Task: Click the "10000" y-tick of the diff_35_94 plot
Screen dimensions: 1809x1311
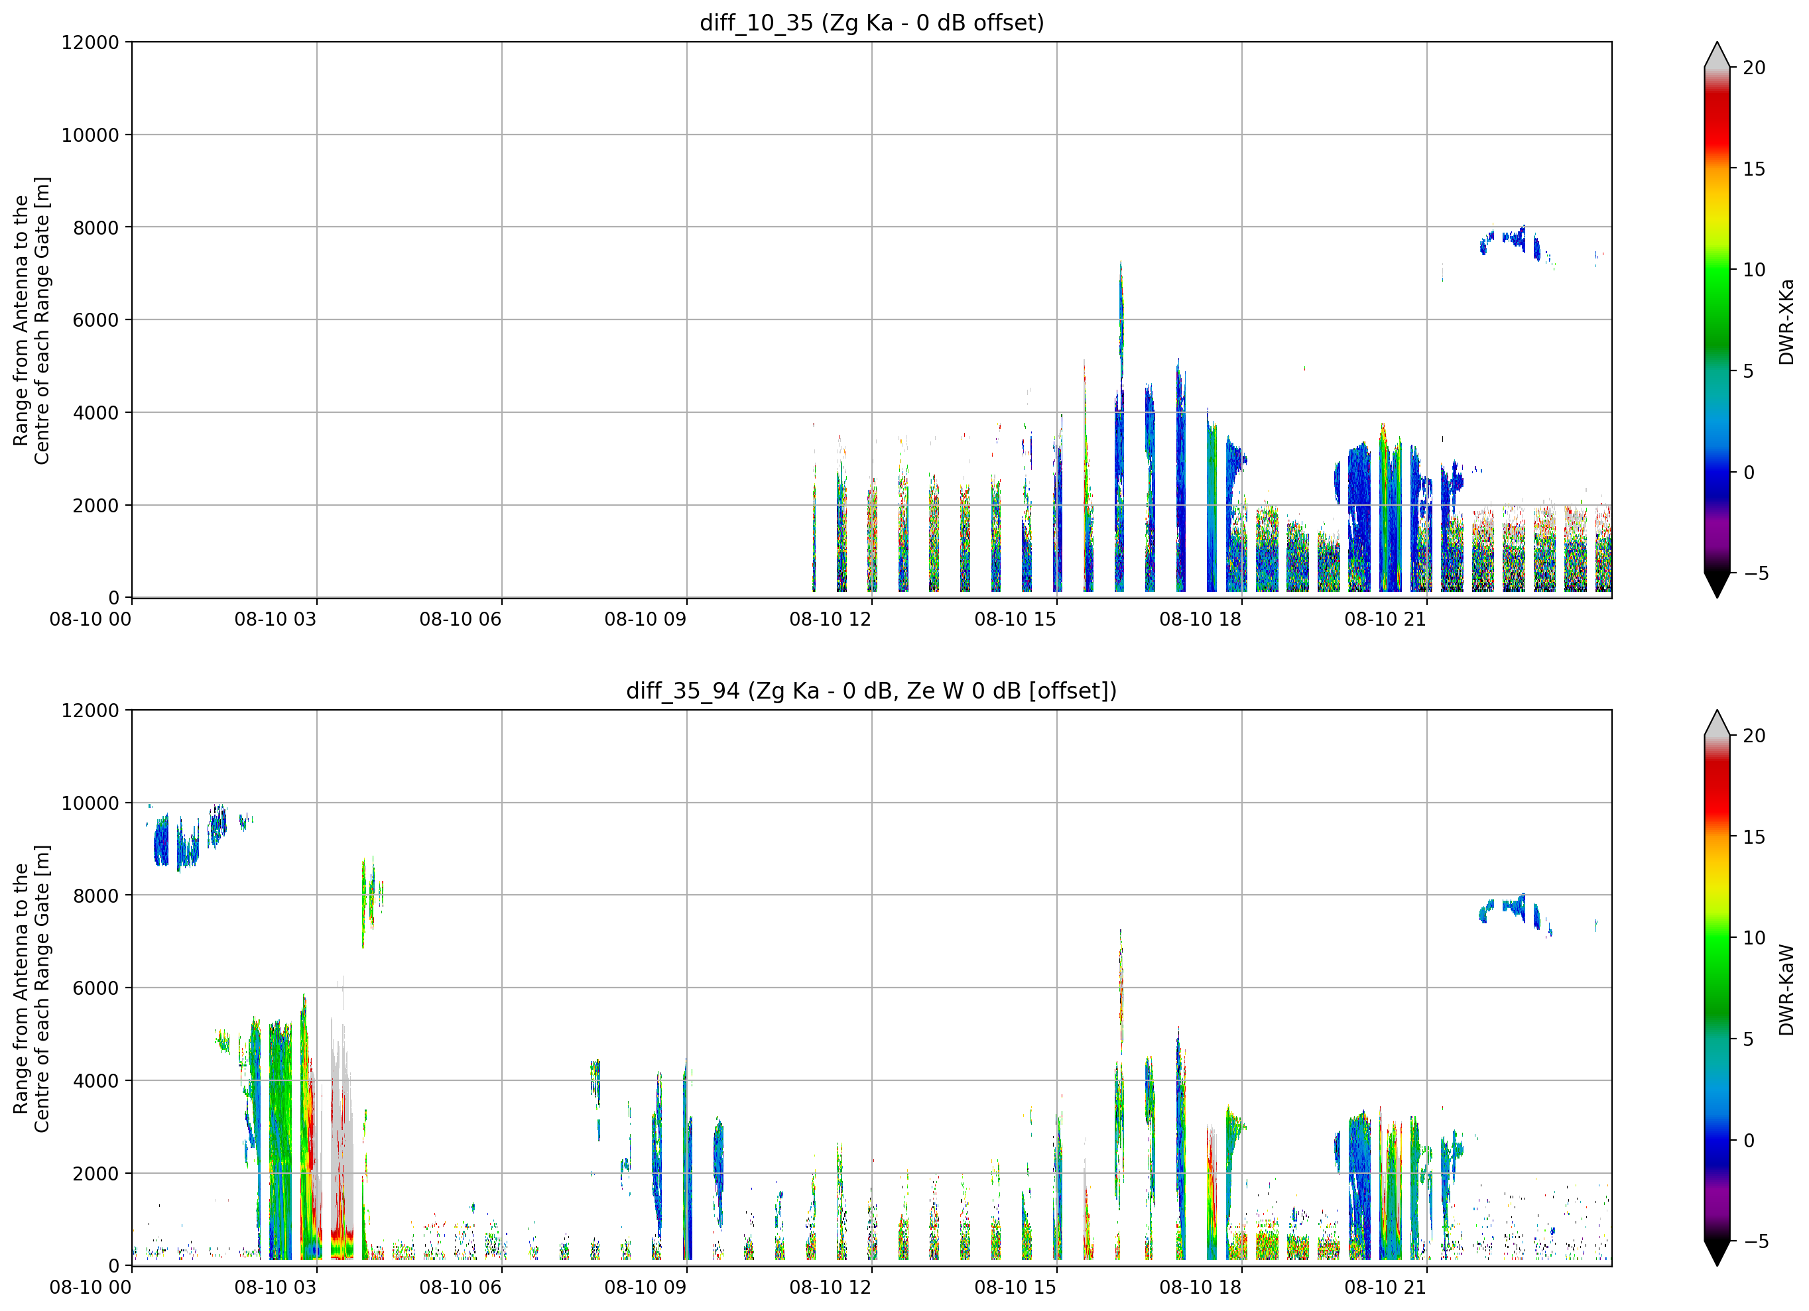Action: (90, 803)
